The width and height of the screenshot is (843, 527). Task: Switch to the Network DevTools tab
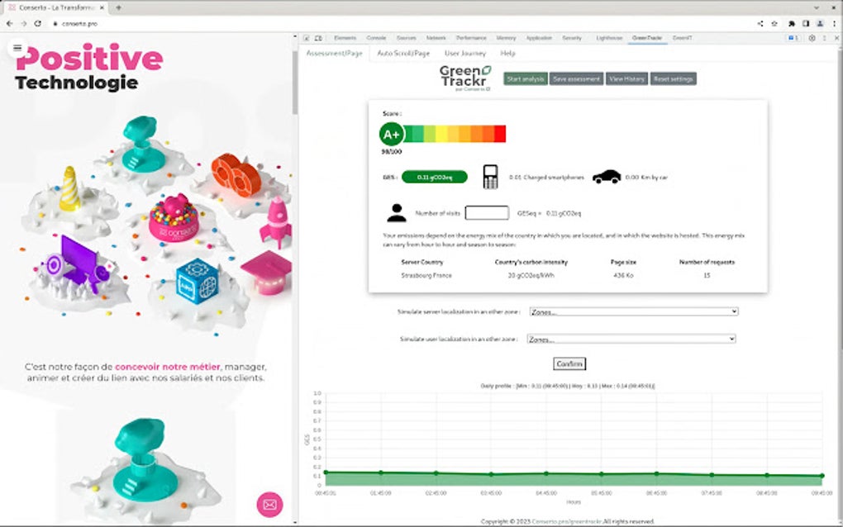(436, 38)
